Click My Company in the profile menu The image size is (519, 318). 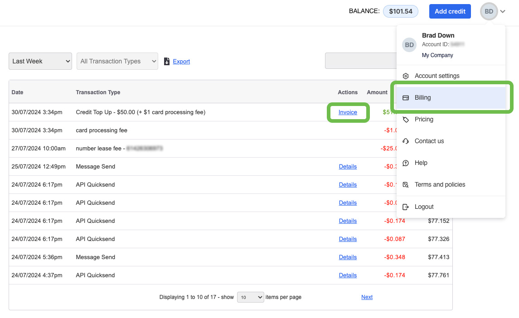pyautogui.click(x=437, y=55)
